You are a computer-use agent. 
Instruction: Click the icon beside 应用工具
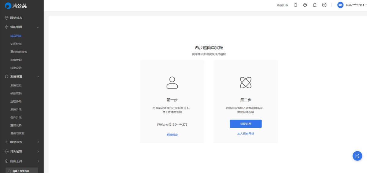tap(7, 161)
